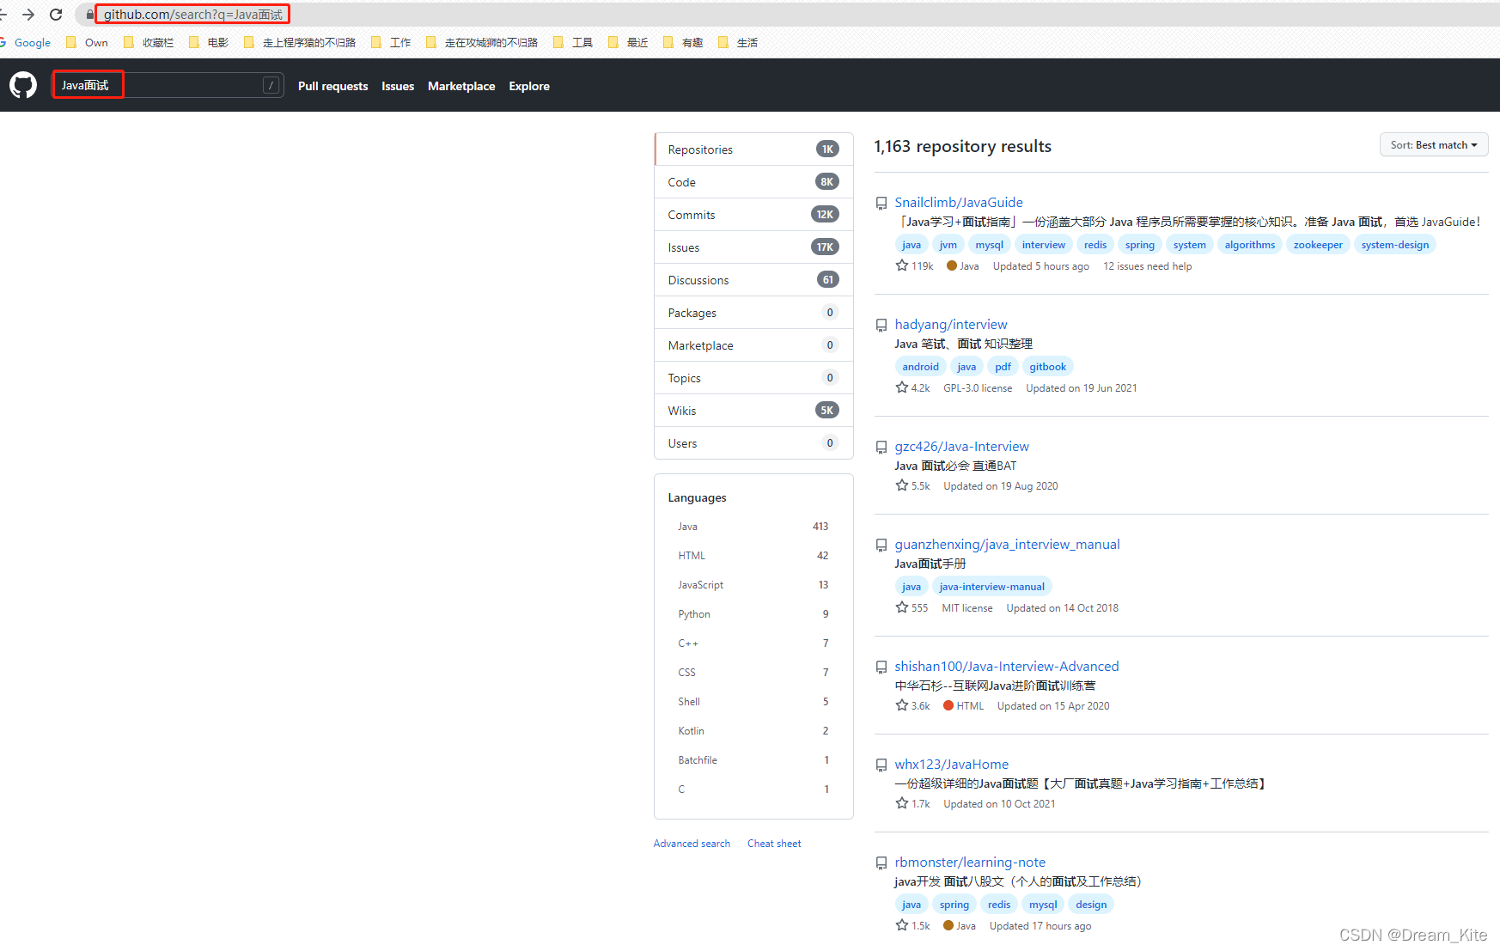Select the Commits result category
Screen dimensions: 1500x951
click(753, 215)
